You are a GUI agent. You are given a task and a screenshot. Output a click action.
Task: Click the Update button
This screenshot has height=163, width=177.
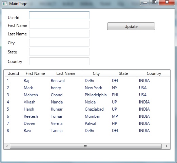pos(131,27)
